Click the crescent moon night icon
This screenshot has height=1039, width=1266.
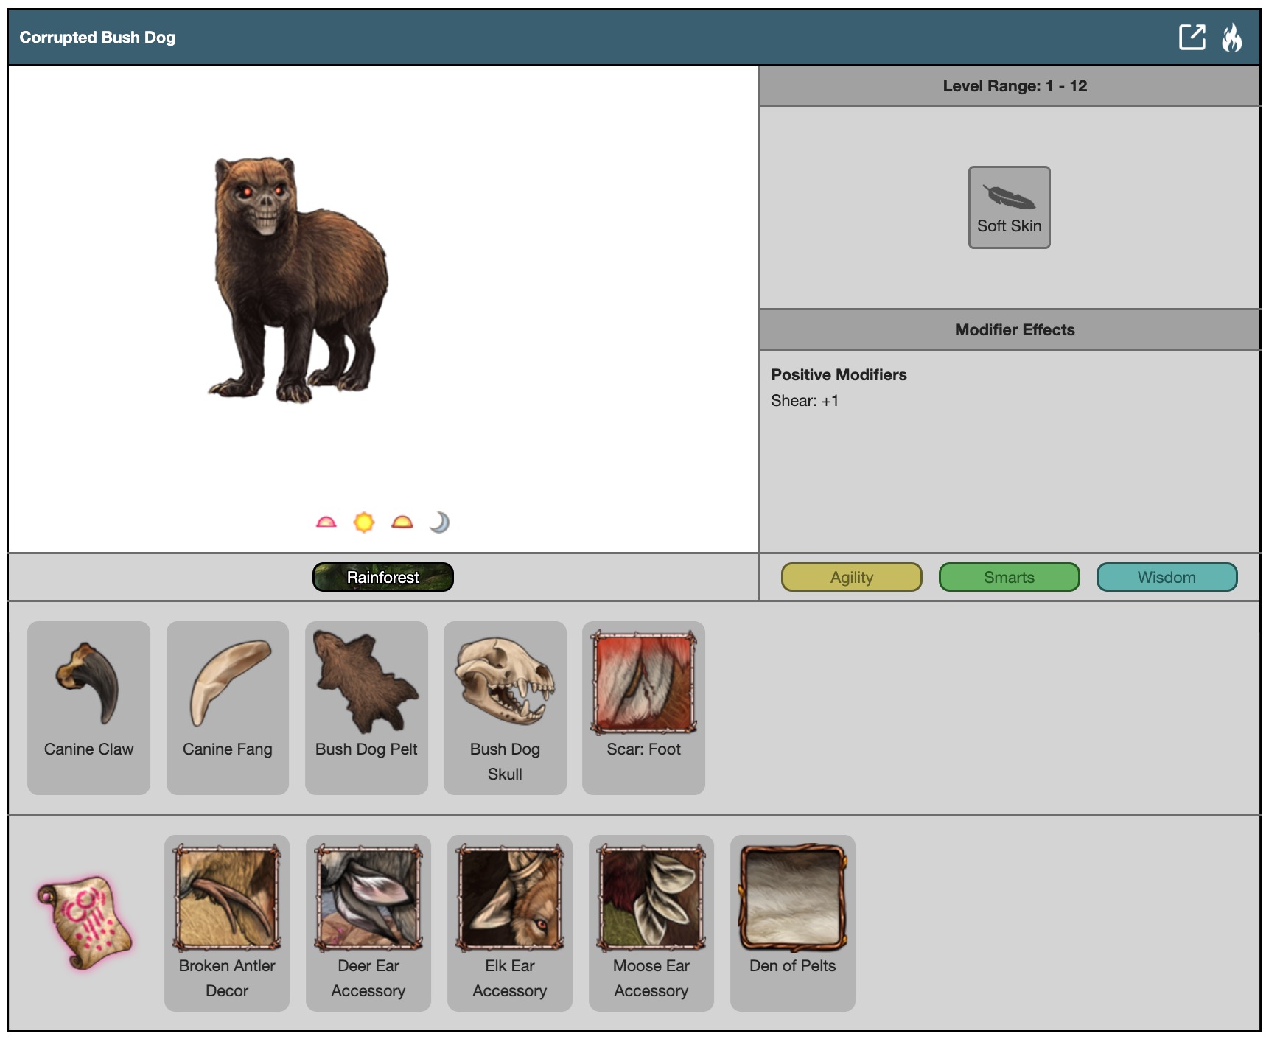[439, 522]
